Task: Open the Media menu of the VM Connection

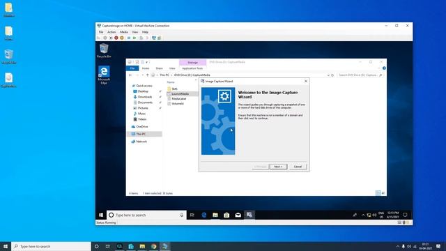Action: [x=124, y=32]
